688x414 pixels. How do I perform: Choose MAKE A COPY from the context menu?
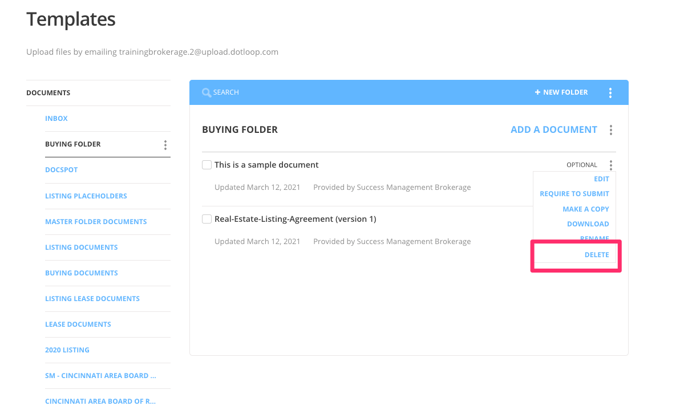[x=586, y=209]
